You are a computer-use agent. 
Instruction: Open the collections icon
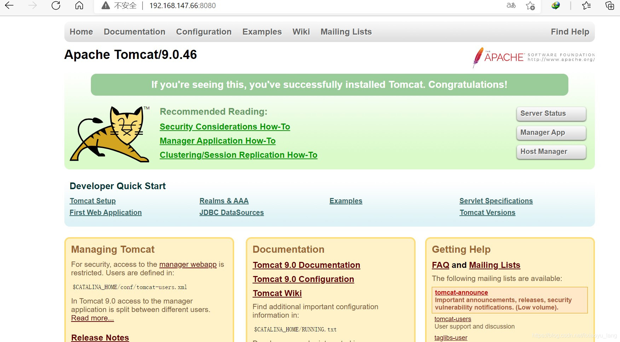pos(610,5)
